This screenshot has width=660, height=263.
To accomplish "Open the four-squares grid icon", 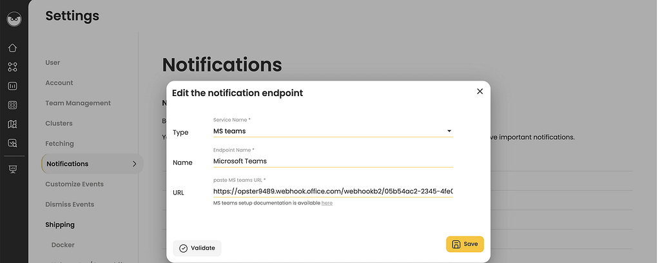I will click(x=13, y=105).
